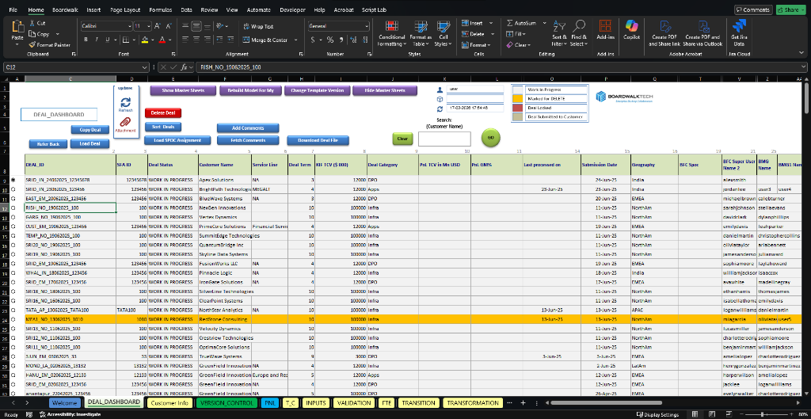811x419 pixels.
Task: Click the Refresh arrows icon
Action: point(125,101)
